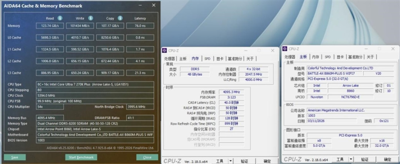
Task: Click the 验证 button in the CPU-Z memory window
Action: pyautogui.click(x=244, y=161)
